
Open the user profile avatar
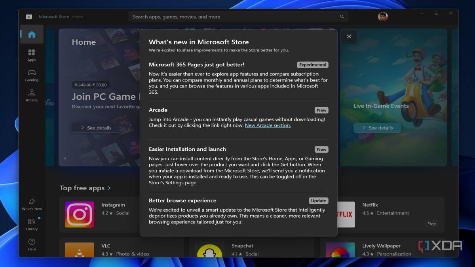tap(383, 17)
